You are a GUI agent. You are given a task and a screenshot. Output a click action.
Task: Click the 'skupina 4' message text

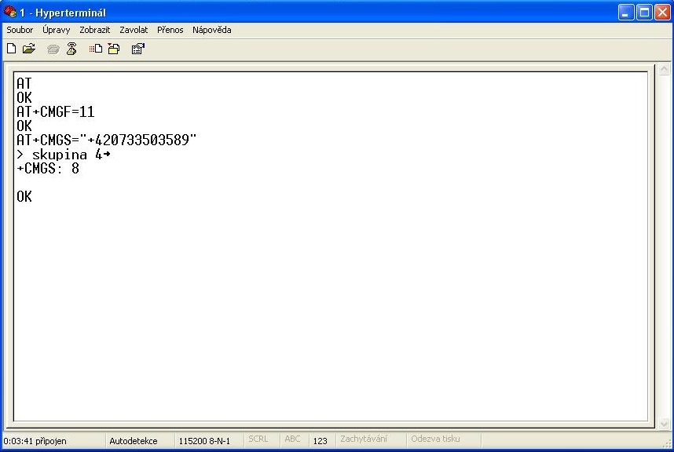click(x=67, y=155)
